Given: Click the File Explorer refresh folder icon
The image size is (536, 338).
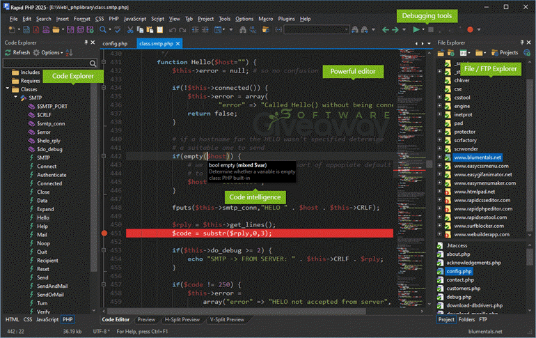Looking at the screenshot, I should [x=451, y=53].
